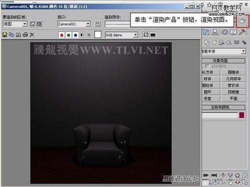250x187 pixels.
Task: Clone the rendered frame window
Action: [18, 34]
